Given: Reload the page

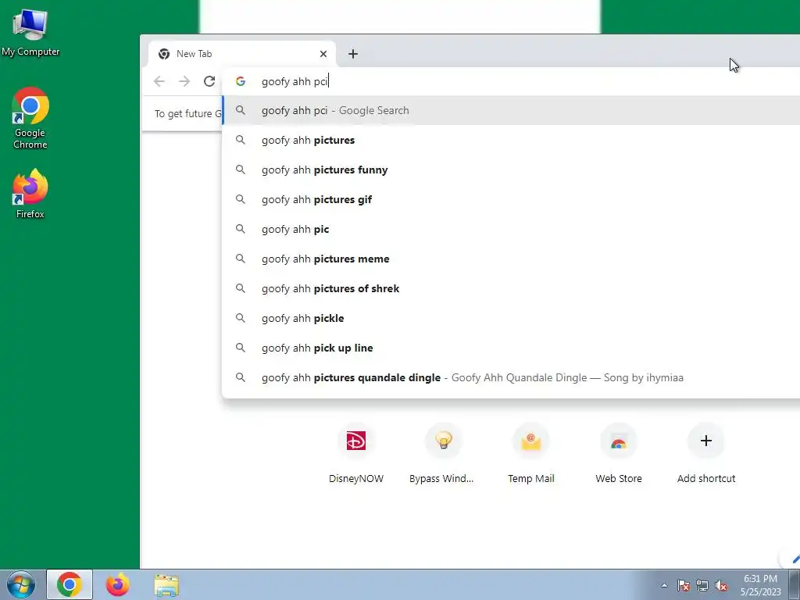Looking at the screenshot, I should click(209, 81).
